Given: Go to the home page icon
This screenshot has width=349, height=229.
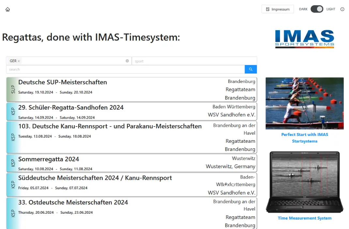Looking at the screenshot, I should click(8, 9).
